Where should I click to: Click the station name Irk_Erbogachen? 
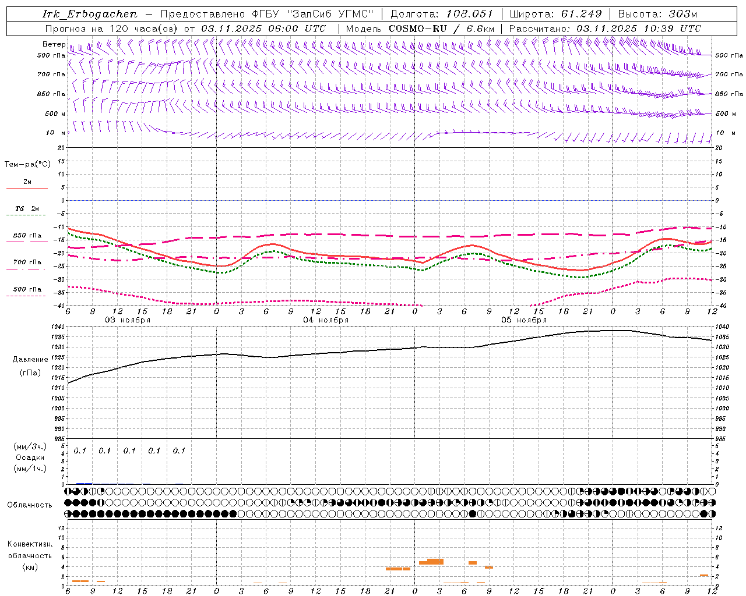90,14
